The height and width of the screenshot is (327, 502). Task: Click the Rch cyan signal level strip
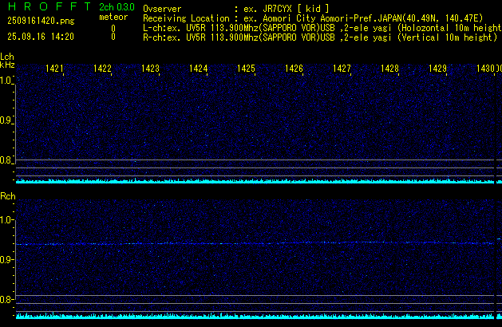click(x=255, y=316)
